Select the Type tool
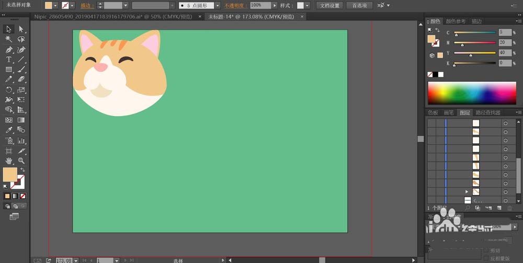The image size is (523, 263). click(x=9, y=60)
